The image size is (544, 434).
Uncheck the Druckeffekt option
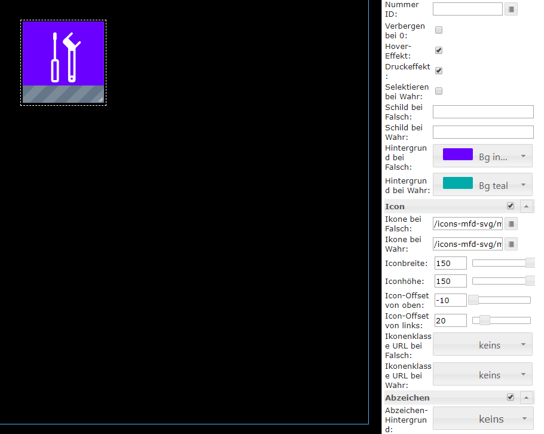coord(438,70)
